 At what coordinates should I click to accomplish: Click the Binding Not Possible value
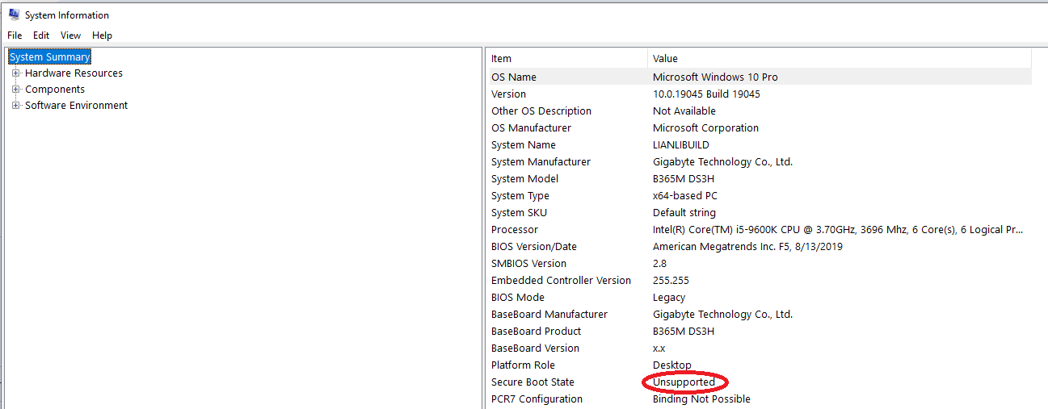click(701, 399)
